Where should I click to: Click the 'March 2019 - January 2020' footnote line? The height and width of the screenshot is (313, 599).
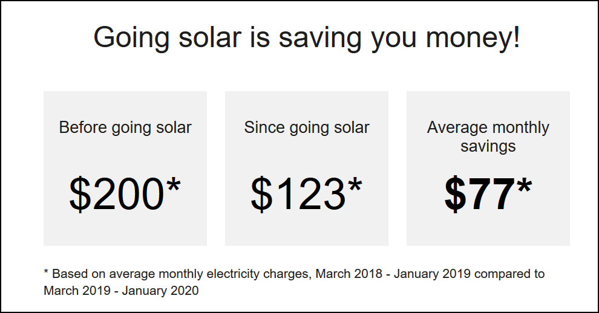121,291
